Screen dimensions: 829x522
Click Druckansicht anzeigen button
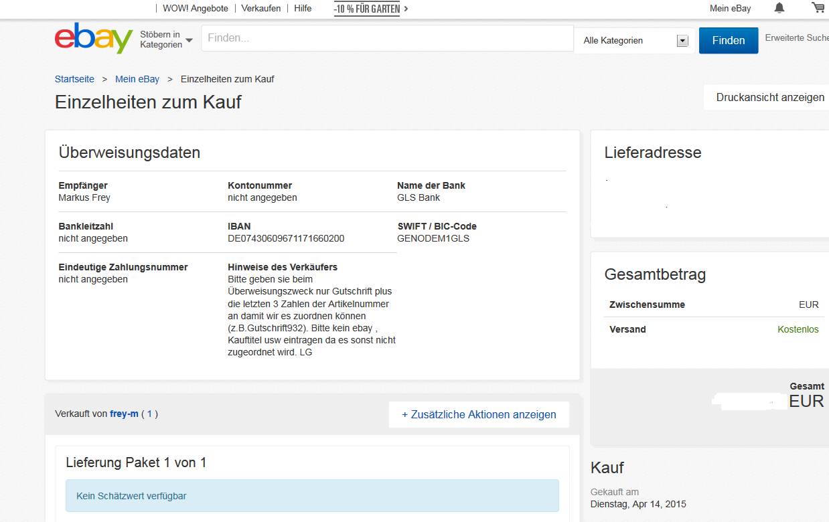click(x=770, y=98)
